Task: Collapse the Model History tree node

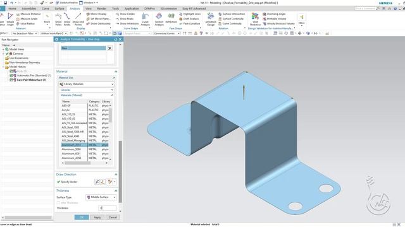Action: click(3, 67)
